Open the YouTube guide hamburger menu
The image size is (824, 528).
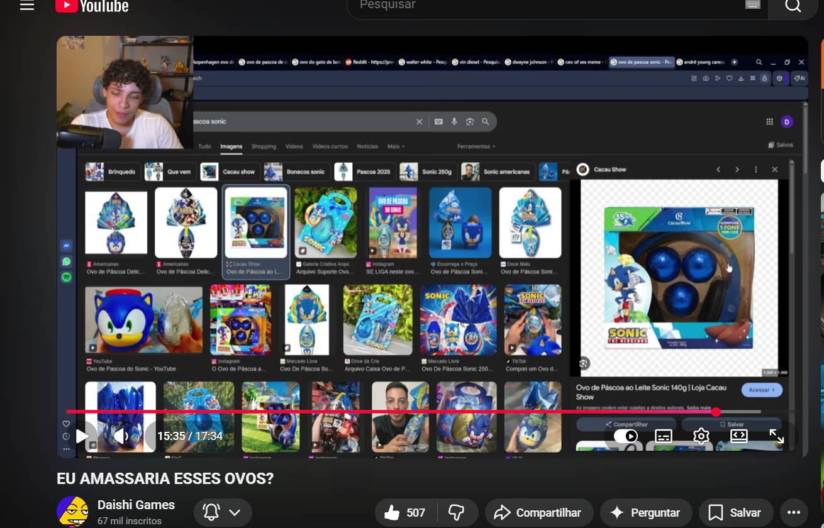point(26,6)
